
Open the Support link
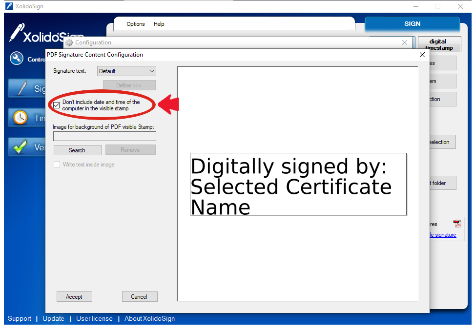point(20,319)
